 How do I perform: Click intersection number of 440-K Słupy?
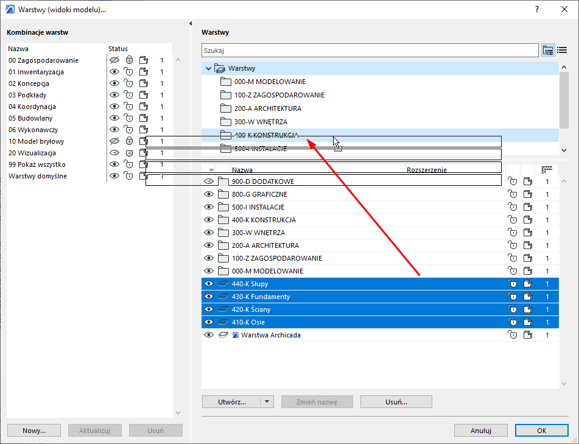tap(547, 284)
